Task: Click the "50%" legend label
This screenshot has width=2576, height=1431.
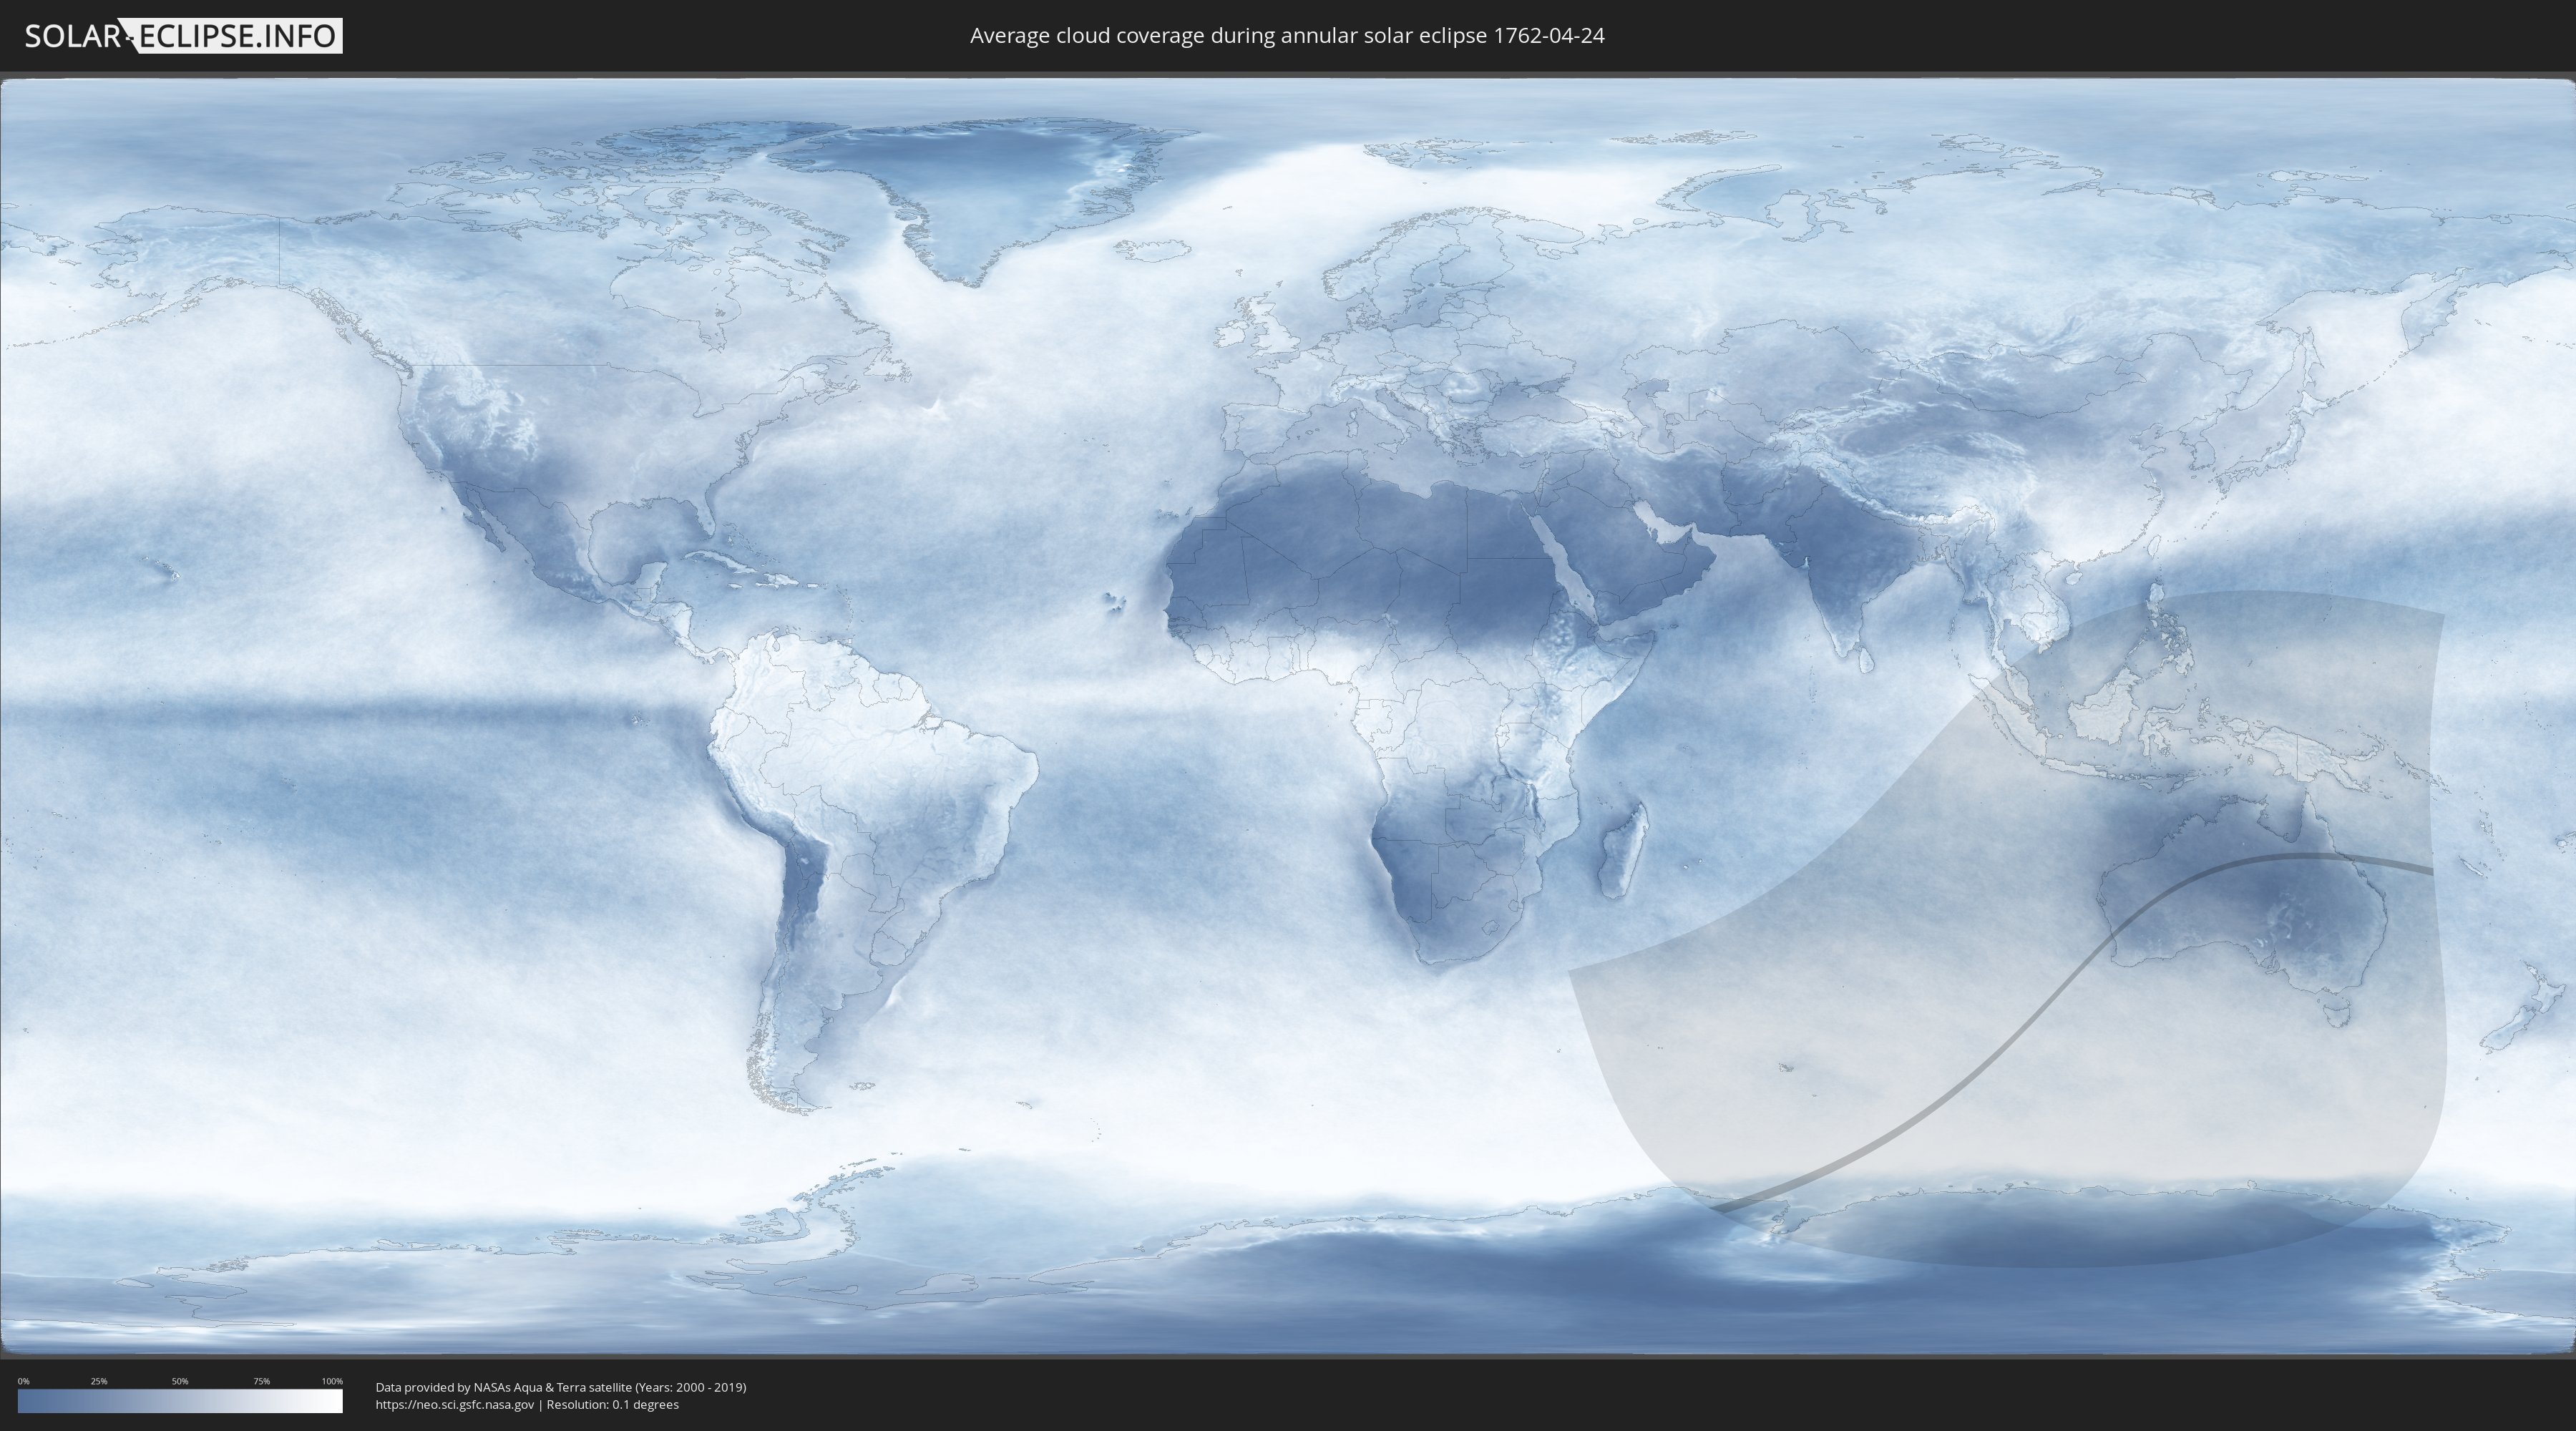Action: click(x=180, y=1381)
